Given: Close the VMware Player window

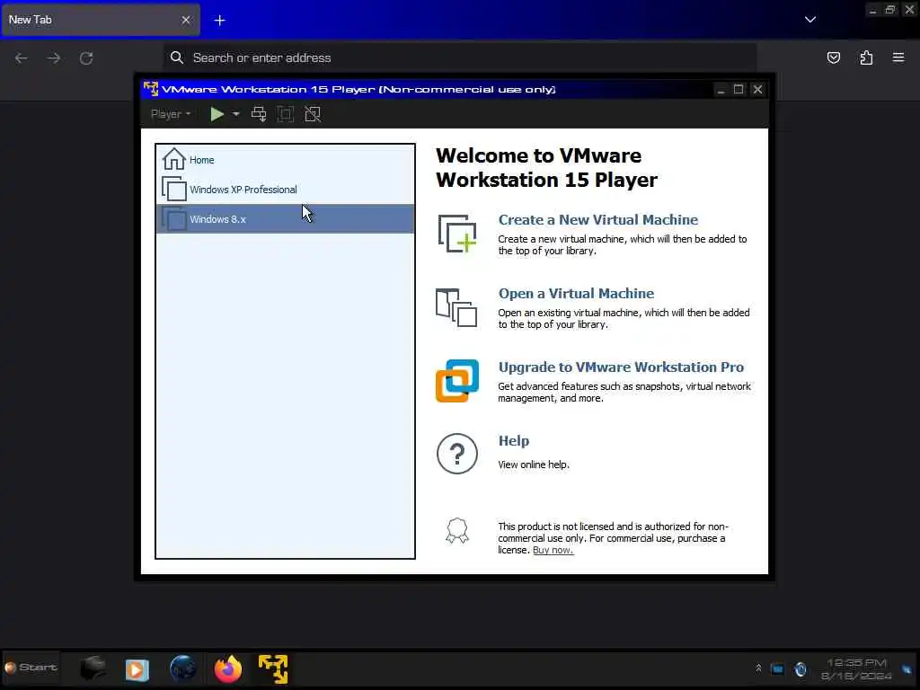Looking at the screenshot, I should (757, 89).
